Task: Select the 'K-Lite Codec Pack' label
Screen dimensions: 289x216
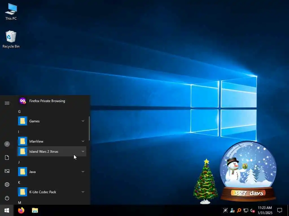Action: tap(43, 192)
